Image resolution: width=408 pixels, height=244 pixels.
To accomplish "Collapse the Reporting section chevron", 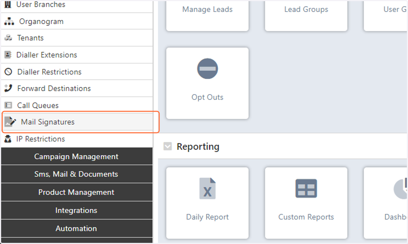I will tap(168, 147).
